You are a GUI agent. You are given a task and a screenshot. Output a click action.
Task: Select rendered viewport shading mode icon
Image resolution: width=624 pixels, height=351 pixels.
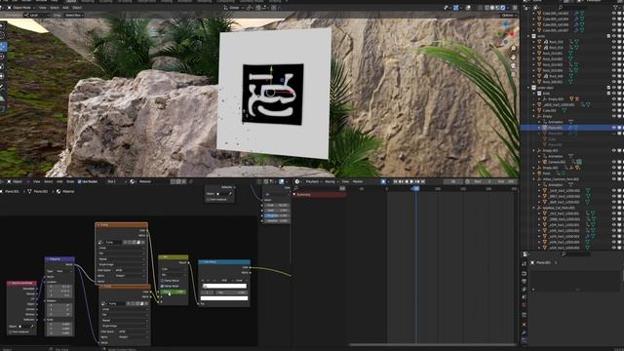(x=503, y=8)
